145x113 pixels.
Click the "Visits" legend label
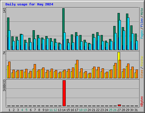(x=142, y=61)
